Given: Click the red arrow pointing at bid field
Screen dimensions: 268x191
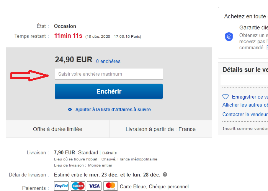Looking at the screenshot, I should 29,76.
